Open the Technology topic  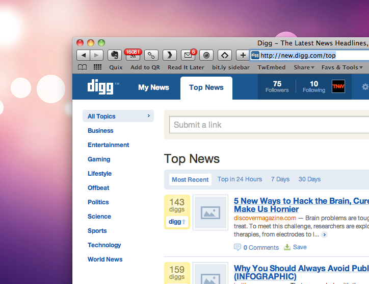click(104, 245)
